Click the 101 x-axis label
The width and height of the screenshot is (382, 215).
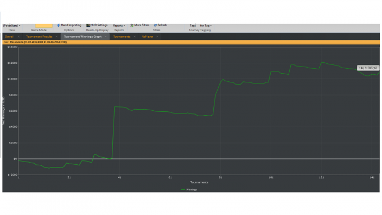pos(271,177)
